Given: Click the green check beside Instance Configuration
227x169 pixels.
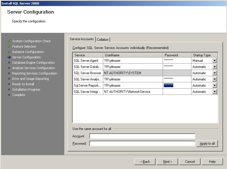Looking at the screenshot, I should coord(9,52).
